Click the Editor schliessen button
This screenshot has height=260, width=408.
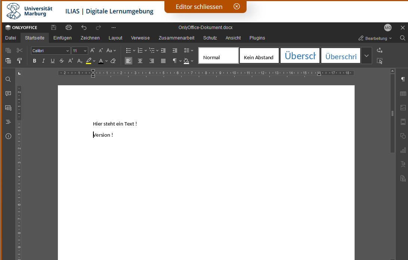coord(205,7)
